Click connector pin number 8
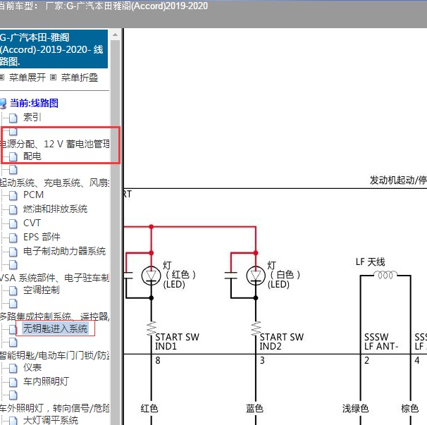The image size is (427, 425). pyautogui.click(x=158, y=360)
